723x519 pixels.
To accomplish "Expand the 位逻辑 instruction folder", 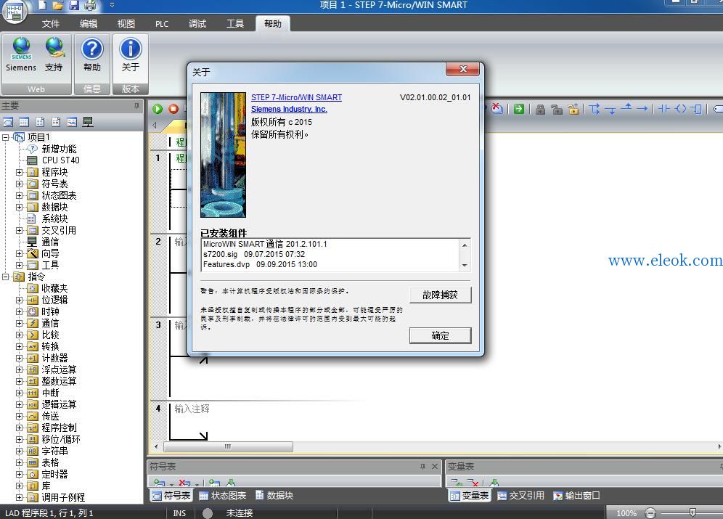I will (x=19, y=300).
